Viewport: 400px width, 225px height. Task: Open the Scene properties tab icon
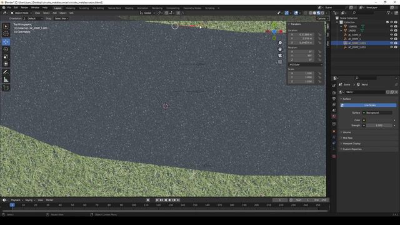pos(334,111)
